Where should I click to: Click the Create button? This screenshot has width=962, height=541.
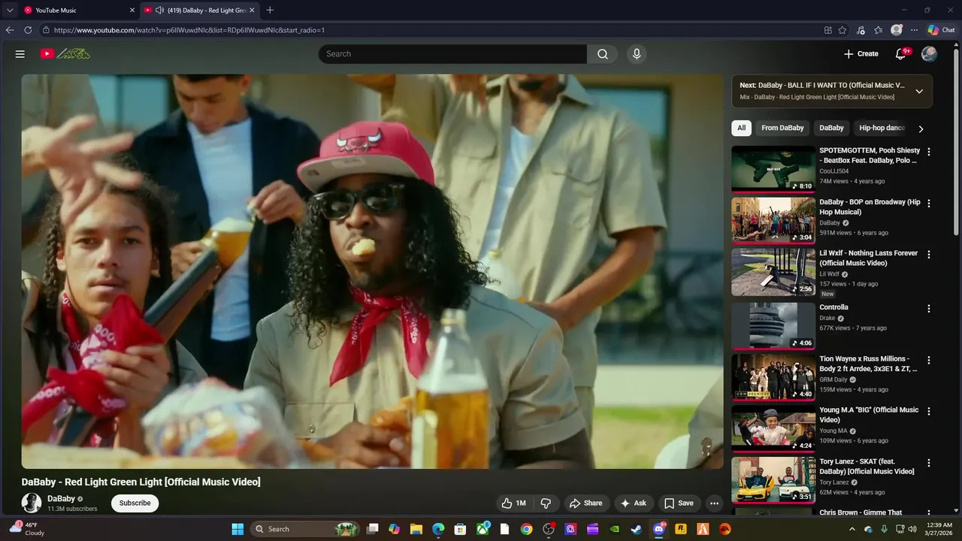pos(861,54)
